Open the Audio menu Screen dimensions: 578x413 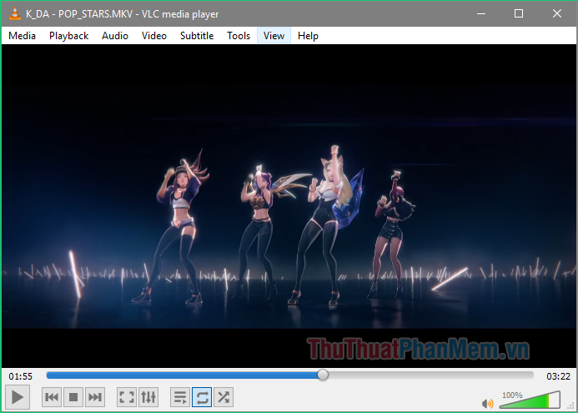(x=115, y=36)
